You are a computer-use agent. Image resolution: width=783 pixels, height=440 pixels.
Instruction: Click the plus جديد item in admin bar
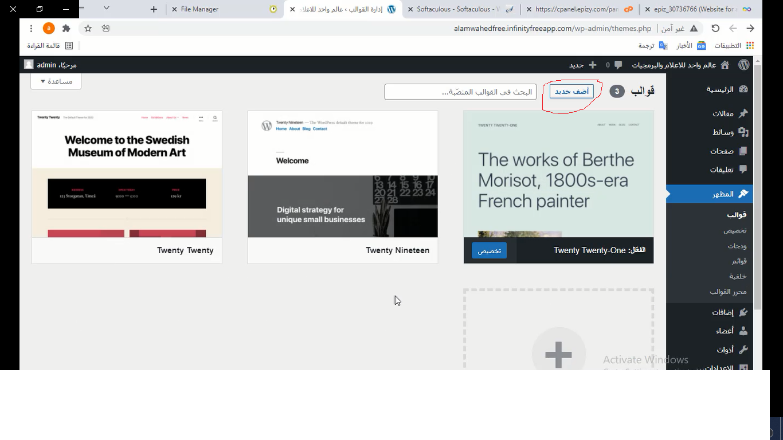(x=583, y=65)
